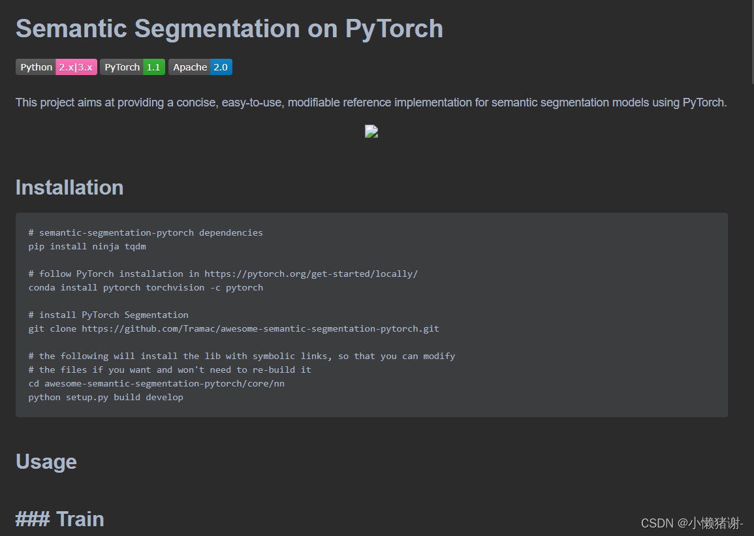The height and width of the screenshot is (536, 754).
Task: Click the github.com Tramac repository URL
Action: [260, 328]
